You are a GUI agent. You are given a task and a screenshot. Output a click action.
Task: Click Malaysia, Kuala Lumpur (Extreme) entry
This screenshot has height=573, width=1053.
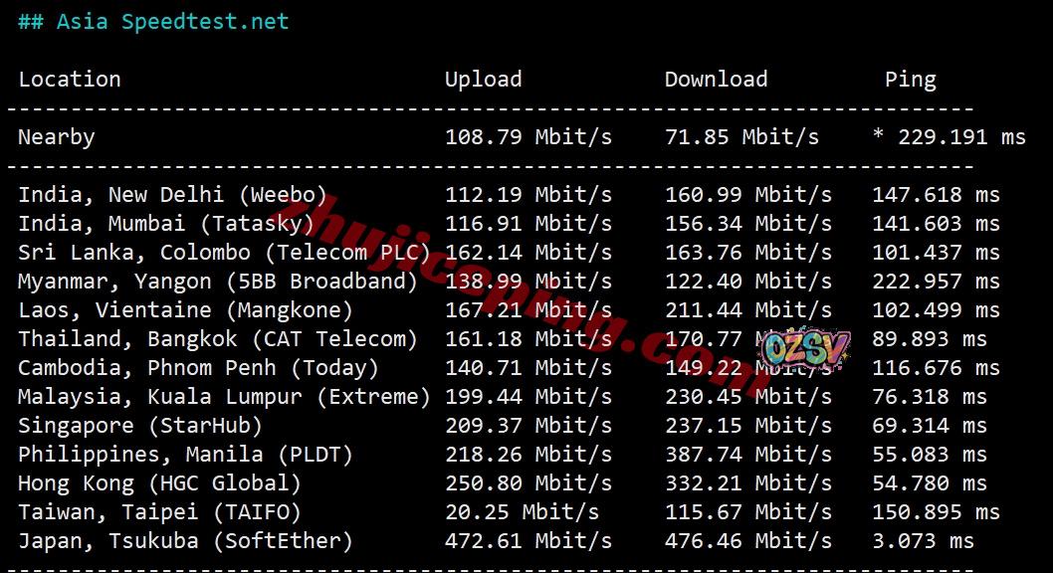point(224,397)
